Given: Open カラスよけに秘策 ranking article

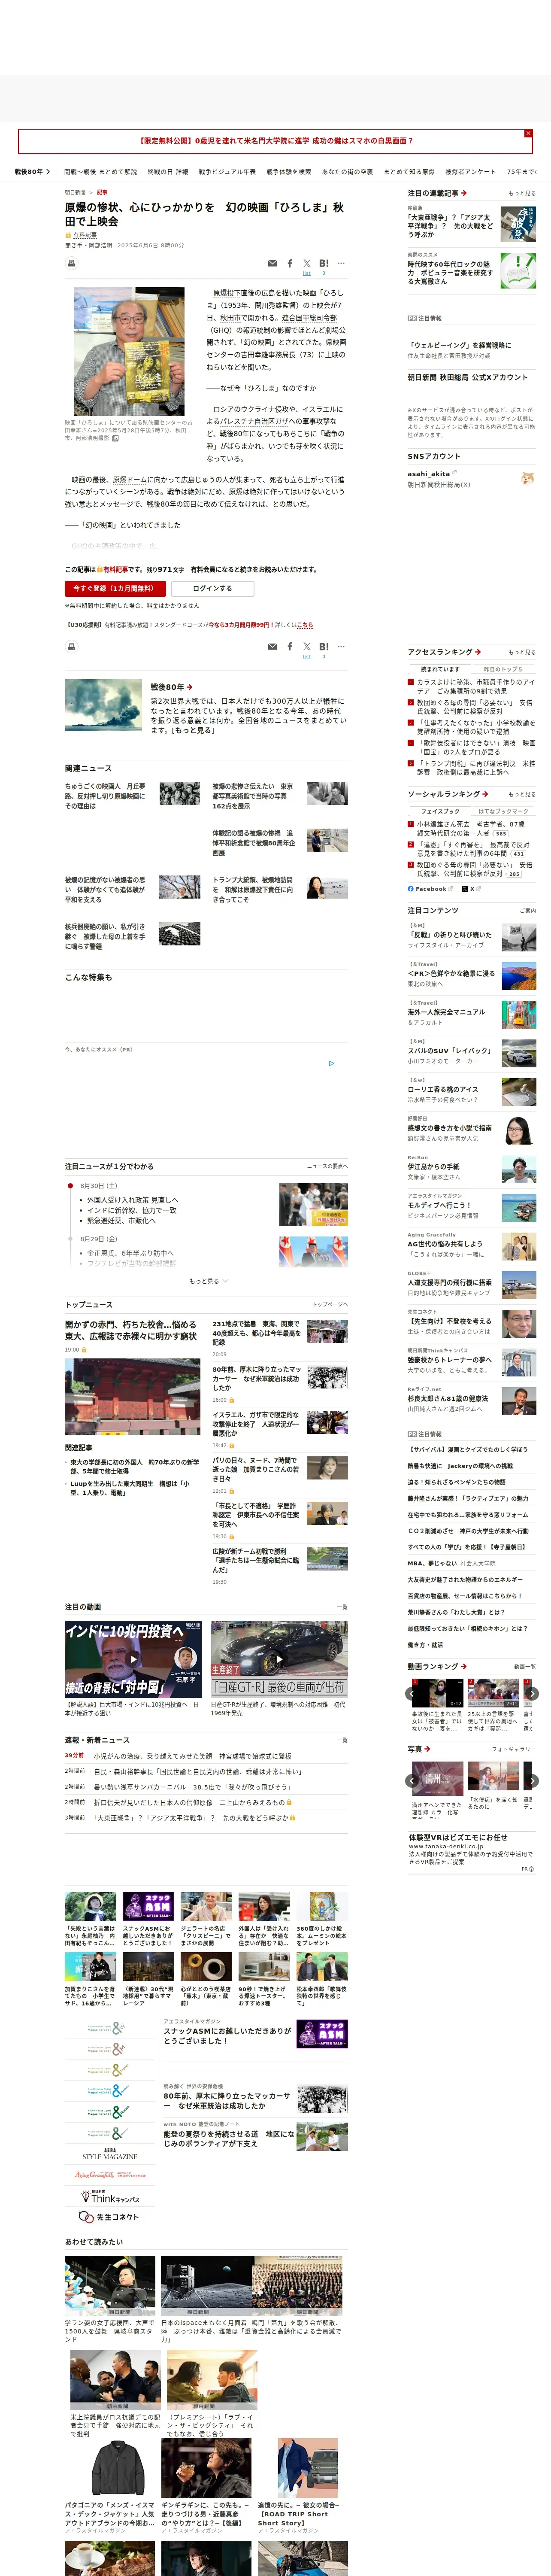Looking at the screenshot, I should [x=475, y=686].
